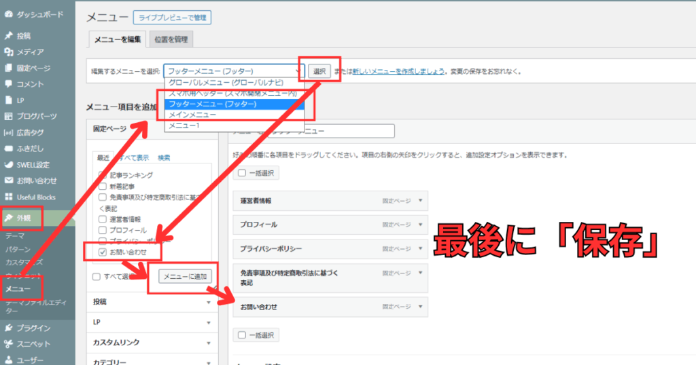Check the 免責事項及び特定商取引法 page checkbox
The height and width of the screenshot is (365, 696).
(103, 197)
